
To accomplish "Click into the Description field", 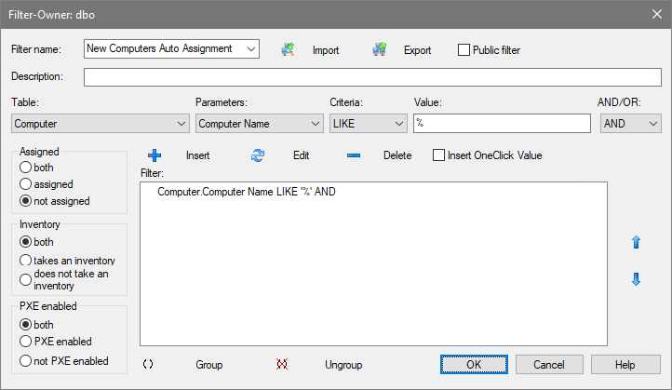I will pyautogui.click(x=372, y=77).
